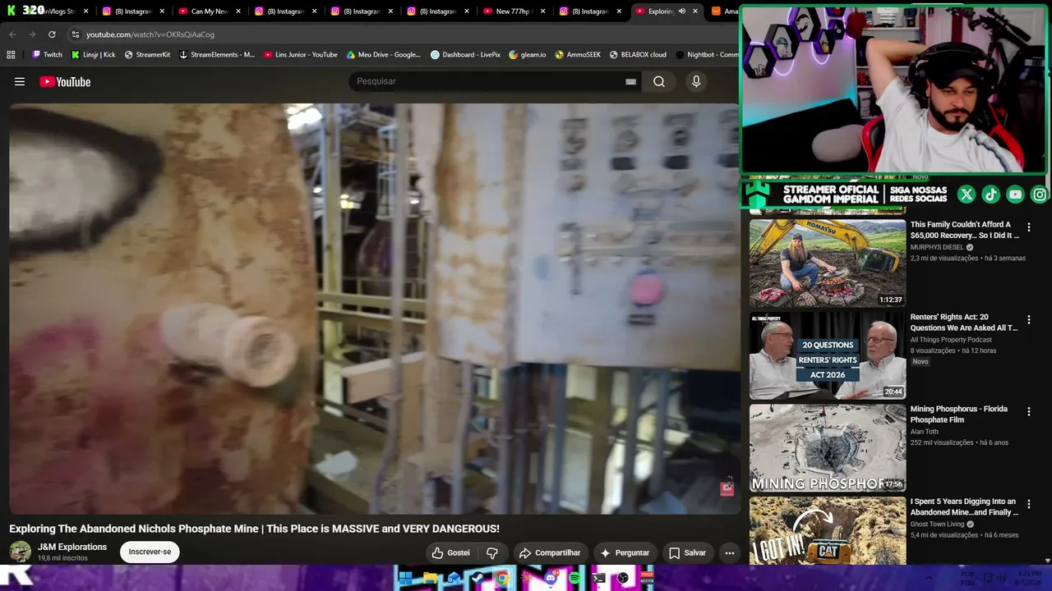Click the Compartilhar share button
This screenshot has height=591, width=1052.
point(550,552)
